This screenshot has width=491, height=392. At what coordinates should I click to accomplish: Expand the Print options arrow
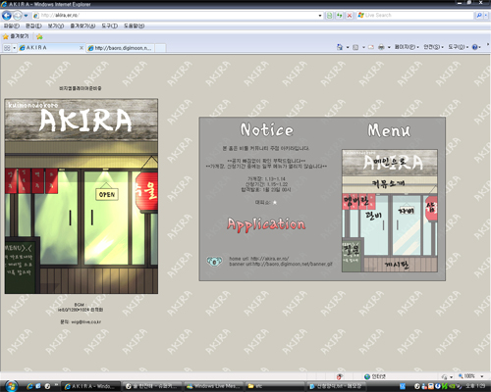pyautogui.click(x=389, y=48)
